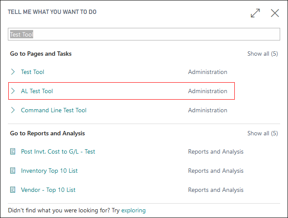The image size is (288, 218).
Task: Click the chevron beside AL Test Tool
Action: click(x=13, y=91)
